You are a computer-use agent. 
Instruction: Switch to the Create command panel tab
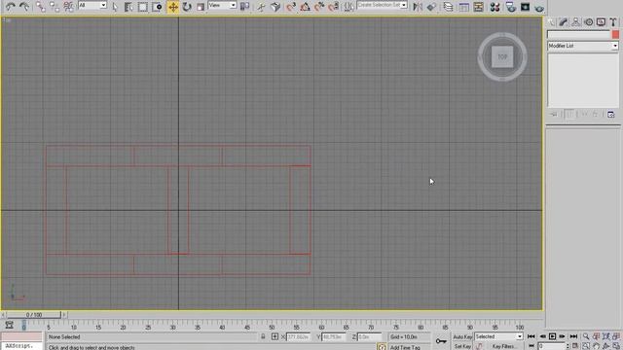click(551, 22)
